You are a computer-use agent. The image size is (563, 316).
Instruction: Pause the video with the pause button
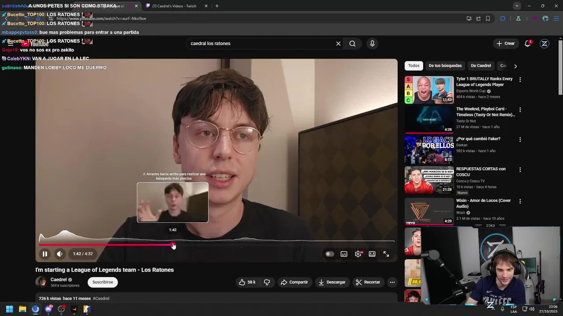(45, 254)
